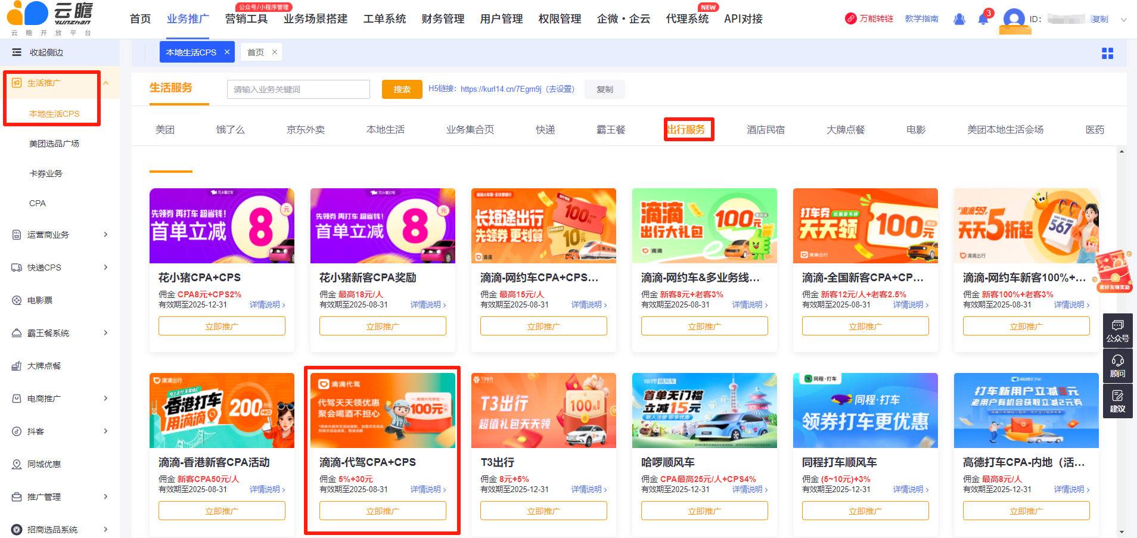Viewport: 1137px width, 538px height.
Task: Switch to the 美团 category tab
Action: pyautogui.click(x=165, y=129)
